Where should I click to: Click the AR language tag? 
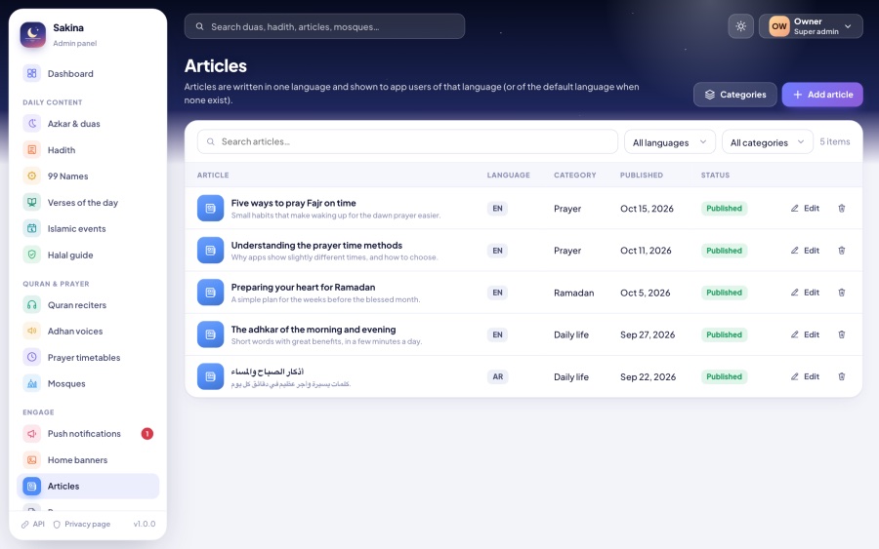[x=498, y=376]
